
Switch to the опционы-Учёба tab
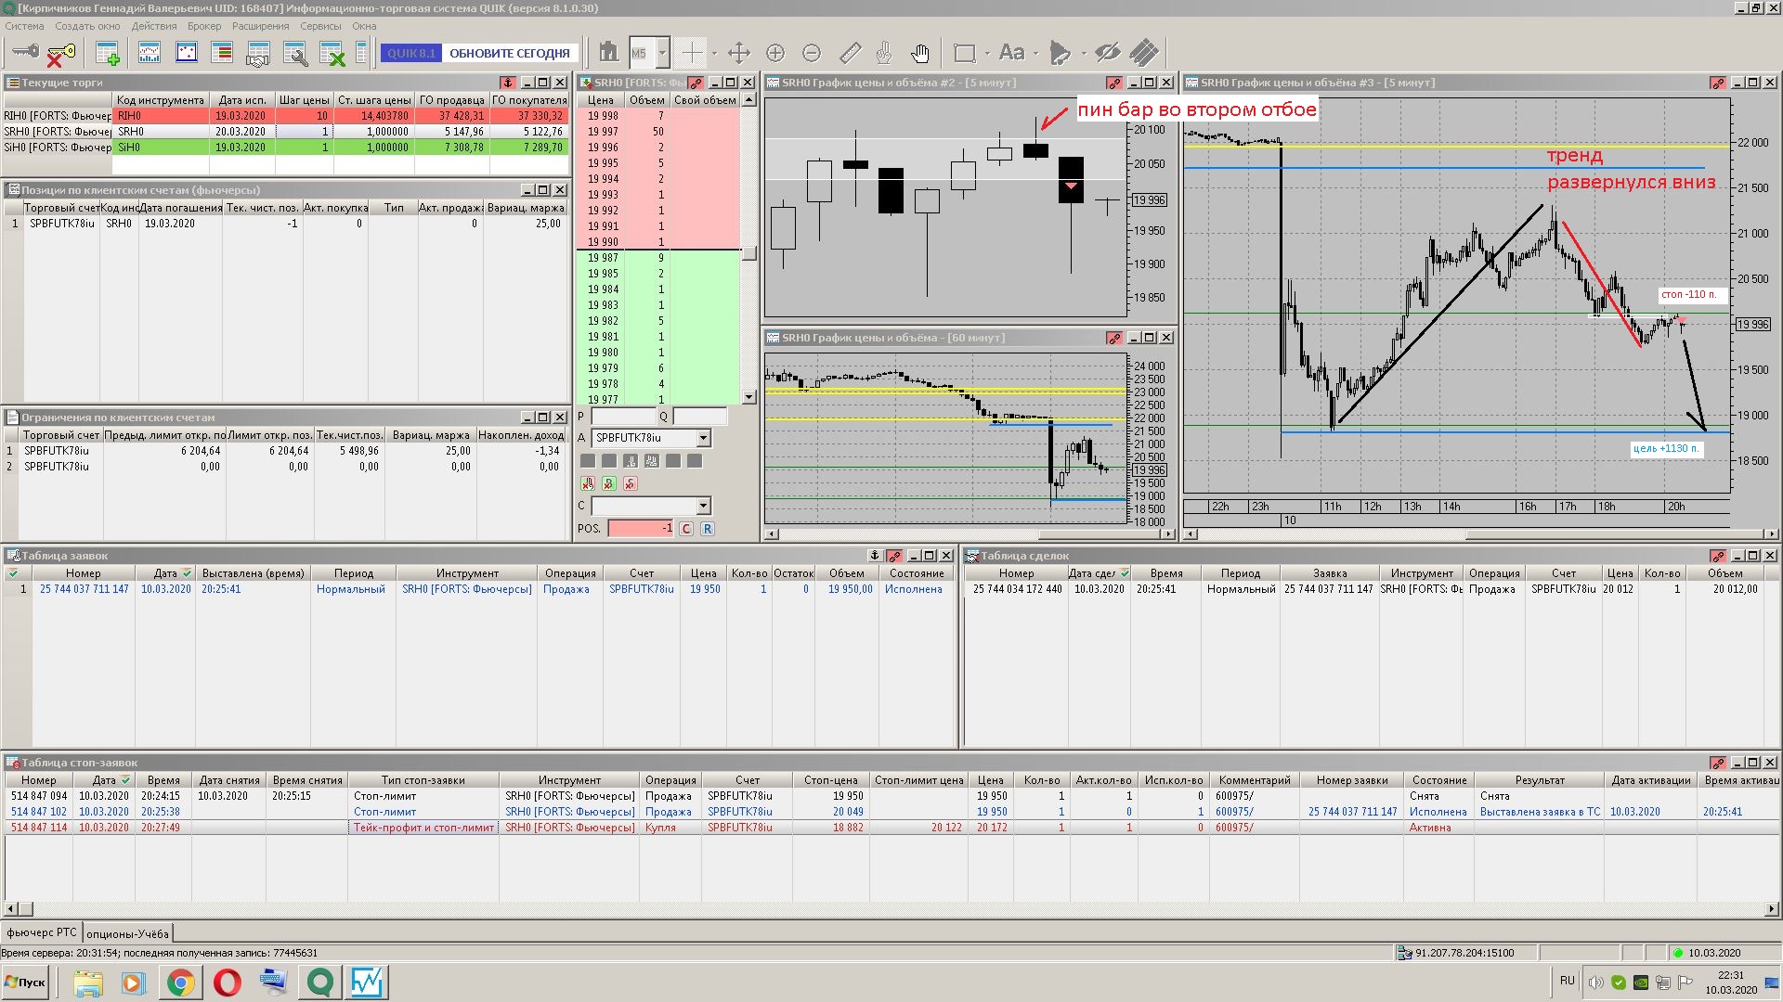pos(127,933)
